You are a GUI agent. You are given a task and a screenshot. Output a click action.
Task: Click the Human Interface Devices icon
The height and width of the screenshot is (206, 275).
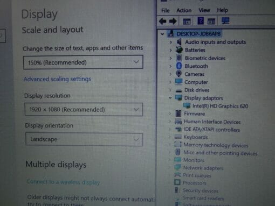(x=178, y=122)
